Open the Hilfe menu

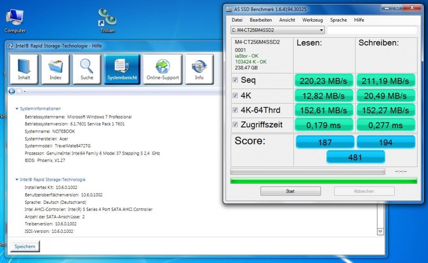click(359, 20)
